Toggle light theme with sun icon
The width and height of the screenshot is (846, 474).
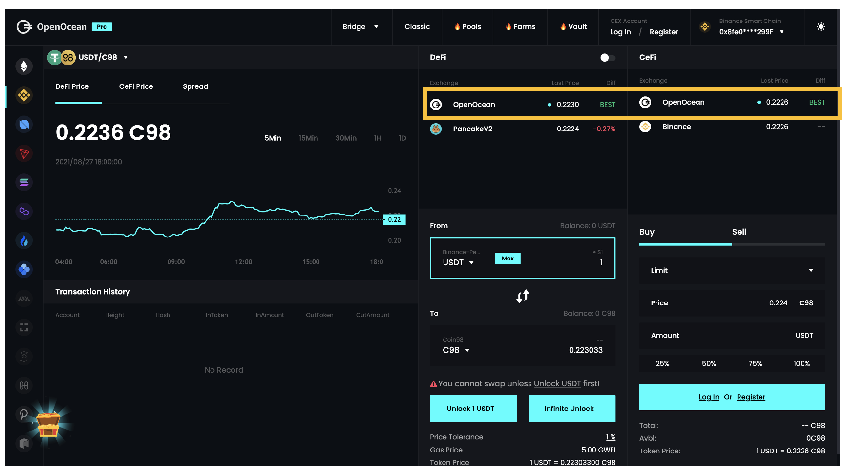[821, 27]
